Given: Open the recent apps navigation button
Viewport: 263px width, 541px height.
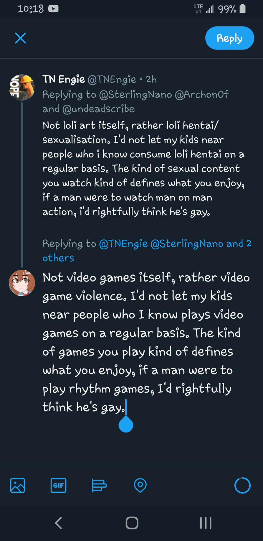Looking at the screenshot, I should (206, 523).
